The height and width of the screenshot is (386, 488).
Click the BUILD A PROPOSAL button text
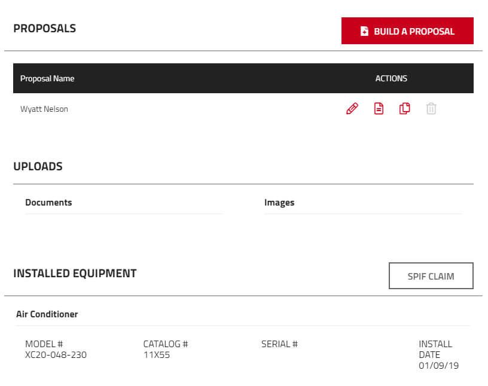[414, 31]
